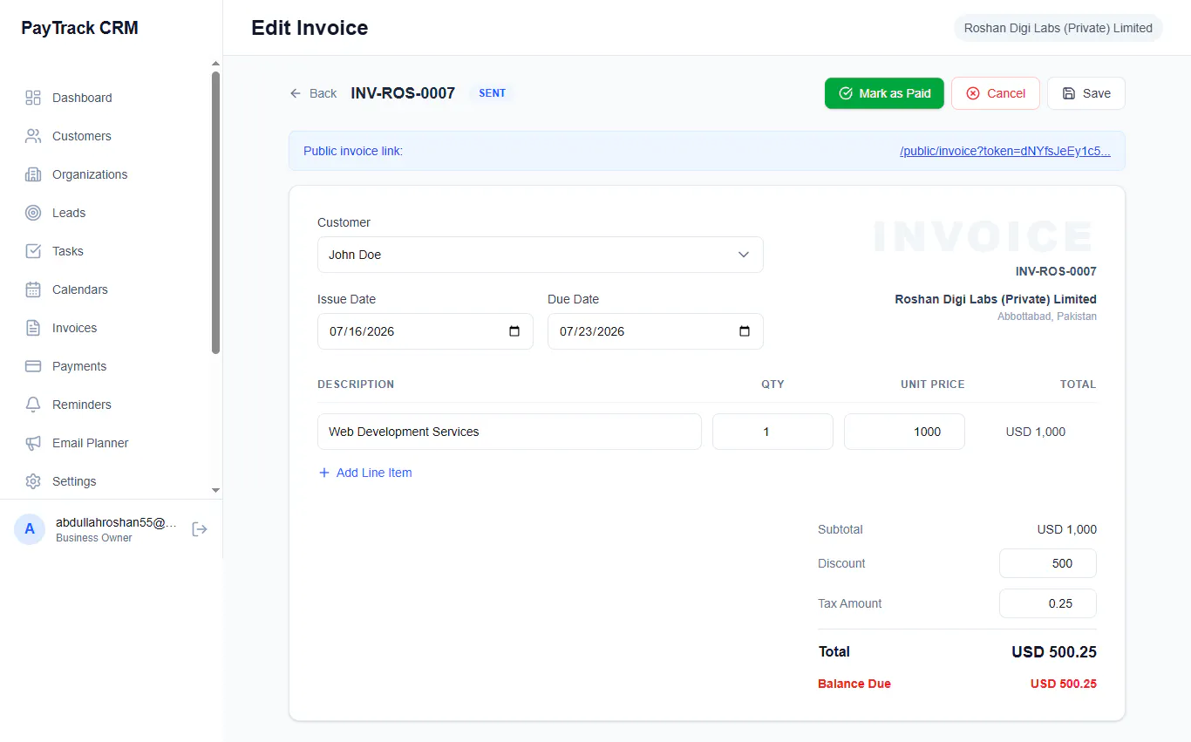Click the Abbottabad, Pakistan address text

[1047, 317]
